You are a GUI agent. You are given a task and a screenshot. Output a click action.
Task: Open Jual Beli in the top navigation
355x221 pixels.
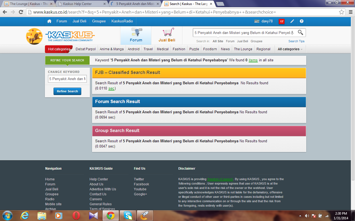[x=79, y=21]
